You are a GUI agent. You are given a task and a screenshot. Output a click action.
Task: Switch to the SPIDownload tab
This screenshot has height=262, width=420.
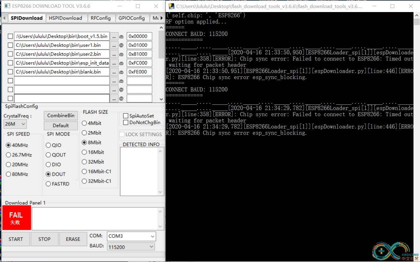coord(27,18)
